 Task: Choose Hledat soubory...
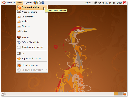[x=32, y=65]
